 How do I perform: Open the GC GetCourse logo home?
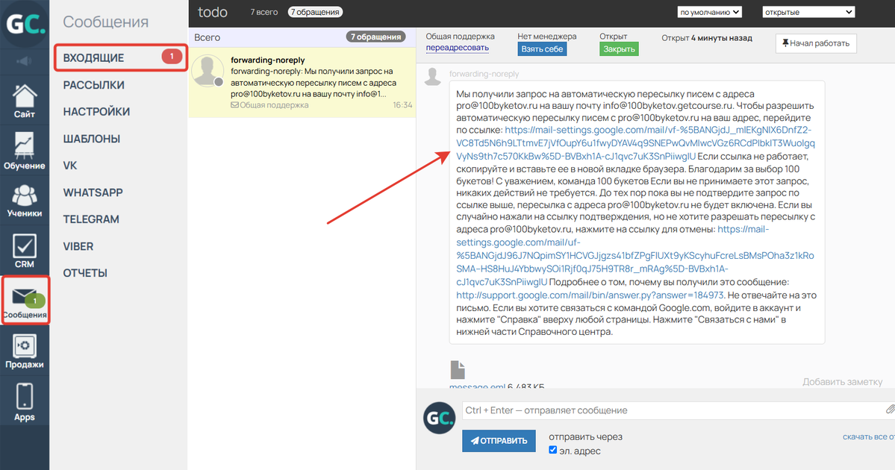click(x=25, y=24)
